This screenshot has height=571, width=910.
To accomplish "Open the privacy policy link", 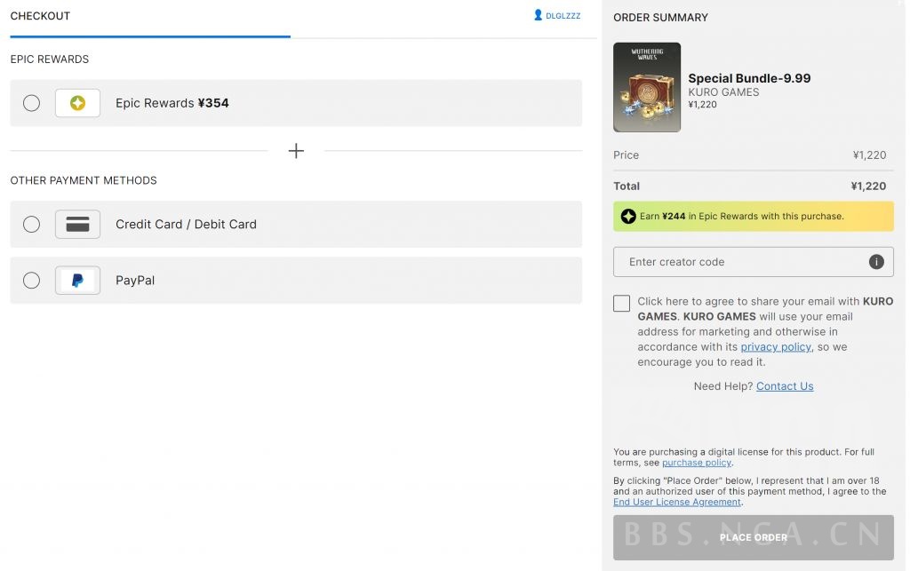I will 776,347.
